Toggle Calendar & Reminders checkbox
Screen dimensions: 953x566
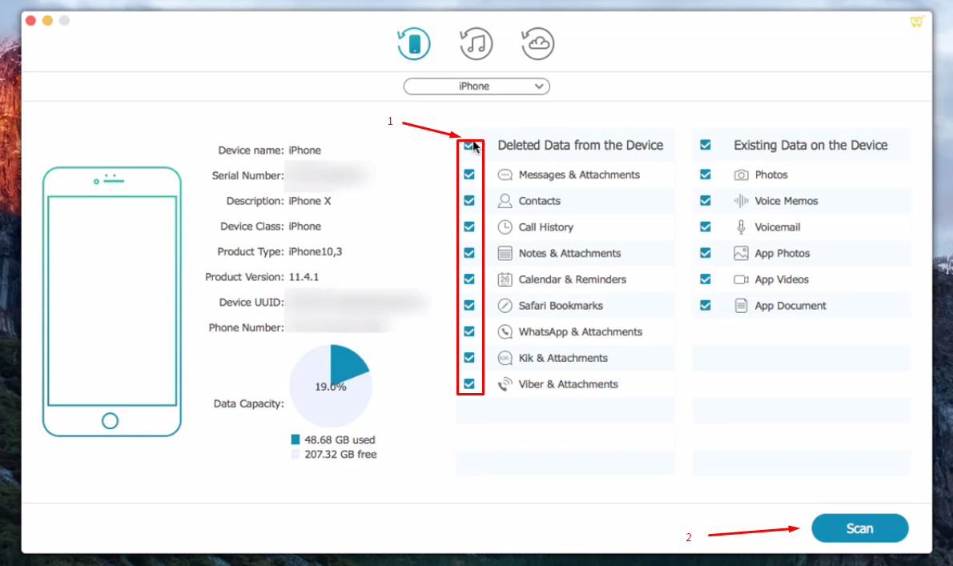pyautogui.click(x=469, y=279)
